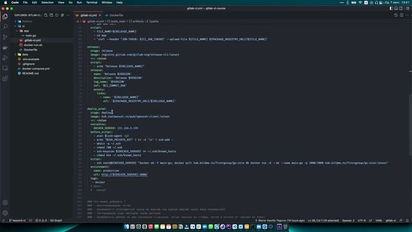412x232 pixels.
Task: Open notifications bell in status bar
Action: pyautogui.click(x=407, y=220)
